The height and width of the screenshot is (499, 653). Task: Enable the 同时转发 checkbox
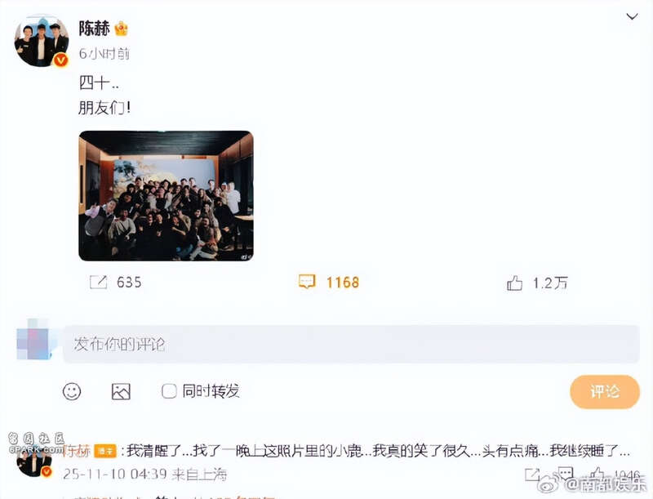coord(169,391)
